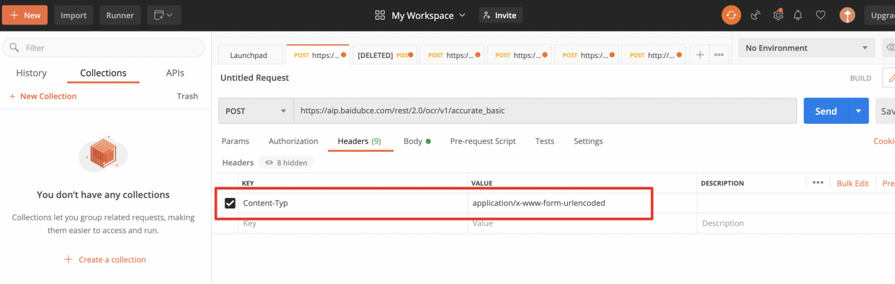895x284 pixels.
Task: Open the Runner button
Action: click(120, 15)
